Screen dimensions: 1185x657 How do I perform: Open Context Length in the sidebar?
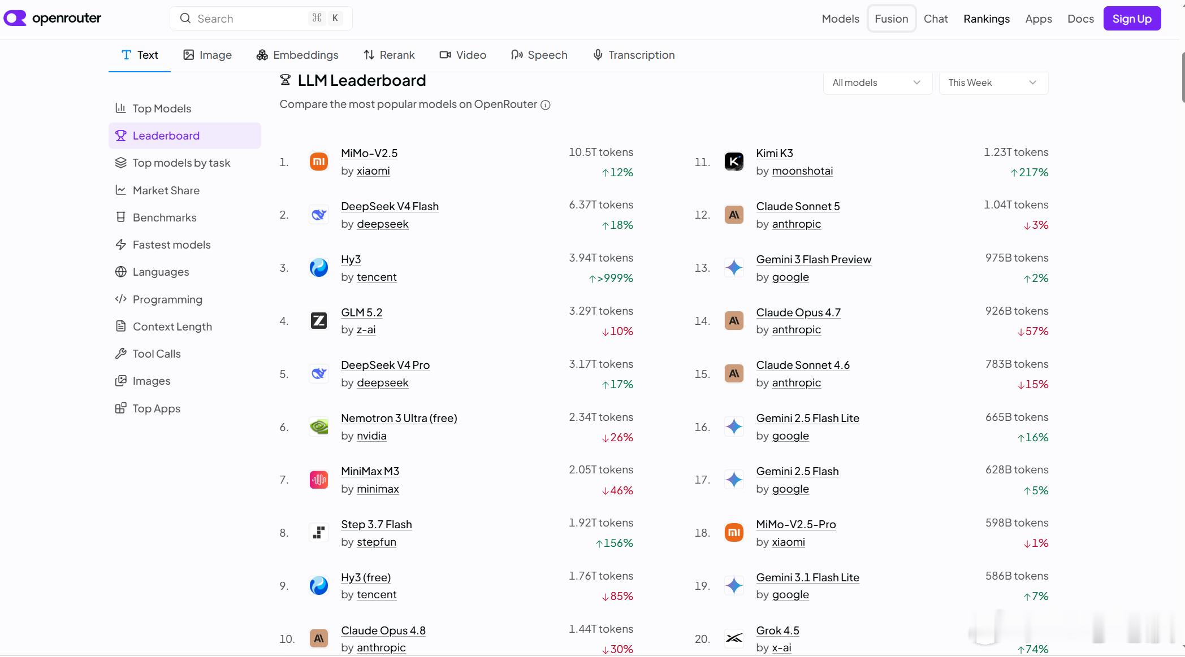click(185, 327)
